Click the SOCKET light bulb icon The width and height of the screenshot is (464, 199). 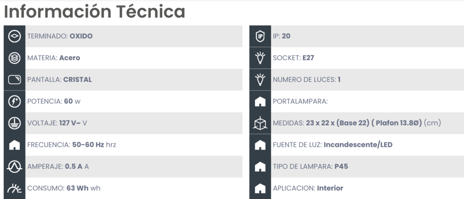pos(260,58)
